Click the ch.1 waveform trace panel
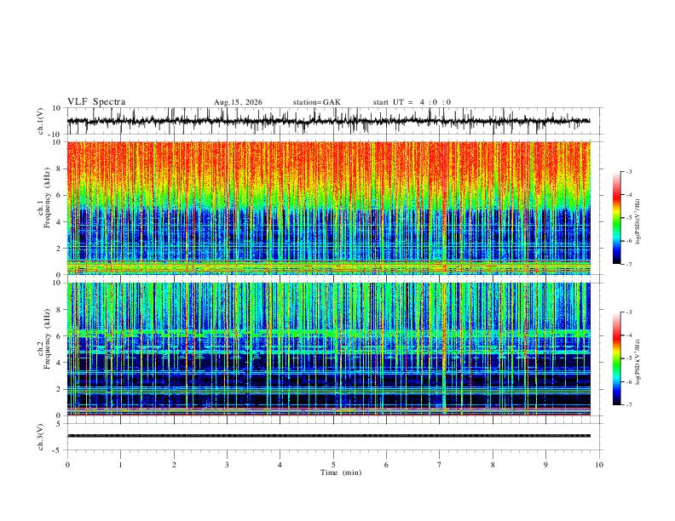Image resolution: width=675 pixels, height=521 pixels. pyautogui.click(x=329, y=121)
